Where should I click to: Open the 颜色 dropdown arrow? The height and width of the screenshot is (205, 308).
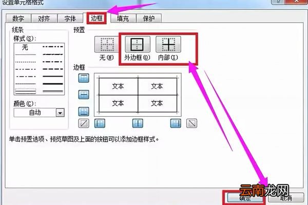pos(60,113)
